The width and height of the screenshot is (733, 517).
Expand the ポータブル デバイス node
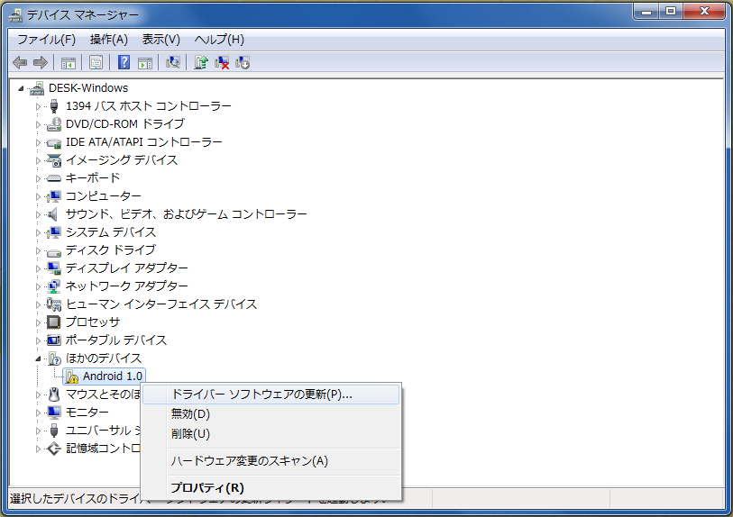point(39,340)
